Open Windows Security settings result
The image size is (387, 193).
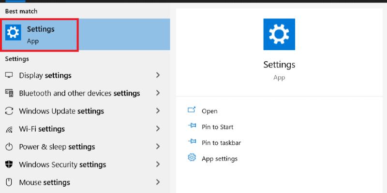(85, 165)
